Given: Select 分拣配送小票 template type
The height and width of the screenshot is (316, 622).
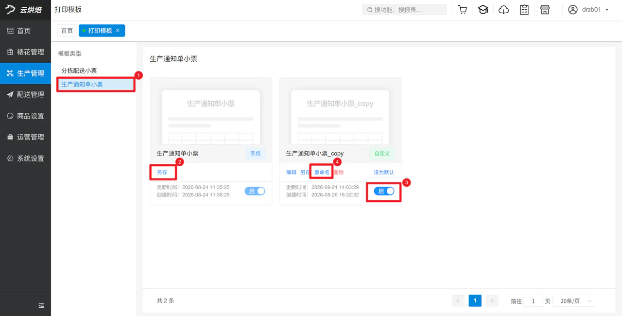Looking at the screenshot, I should (79, 71).
